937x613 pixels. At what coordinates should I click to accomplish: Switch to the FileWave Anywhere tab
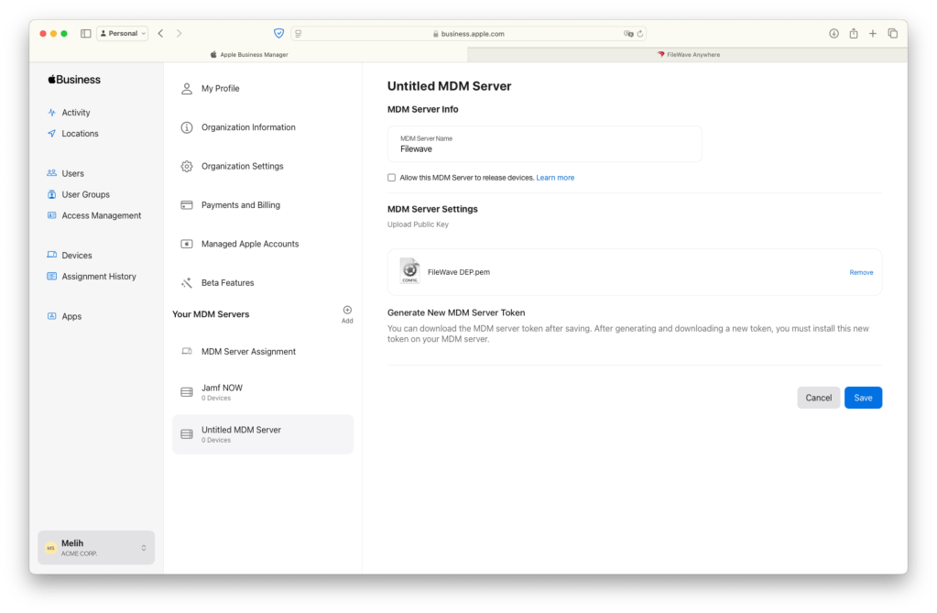688,55
